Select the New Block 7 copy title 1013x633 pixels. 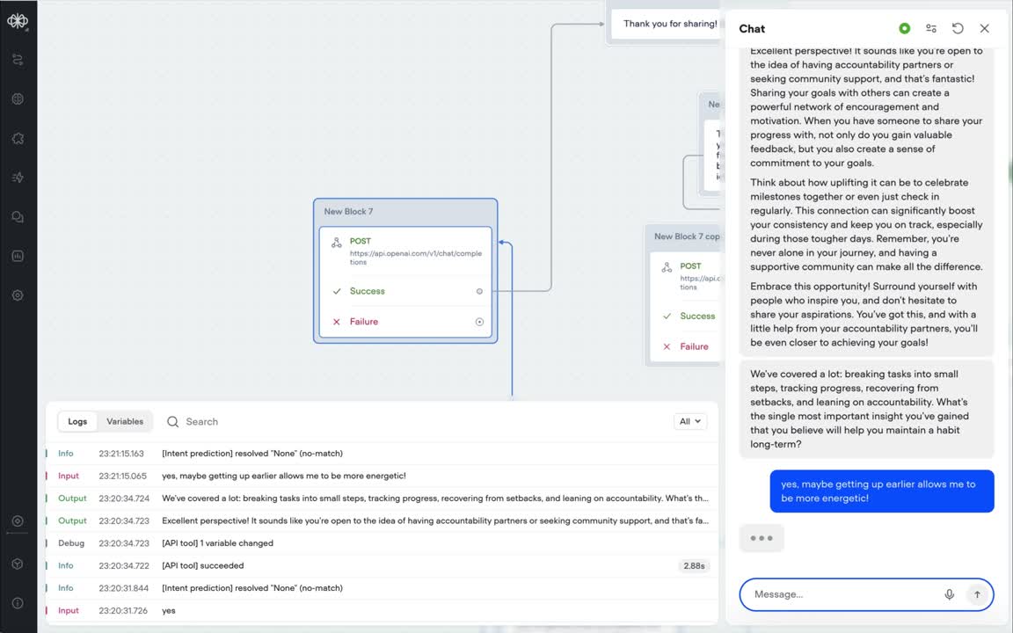pyautogui.click(x=687, y=236)
